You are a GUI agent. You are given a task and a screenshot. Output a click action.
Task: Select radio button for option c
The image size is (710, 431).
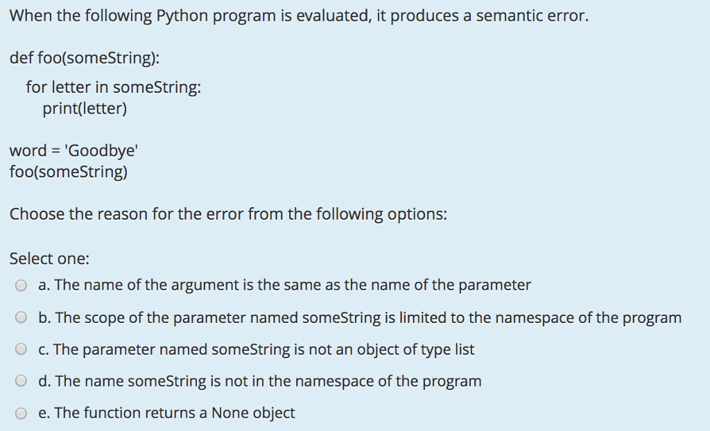click(x=21, y=349)
